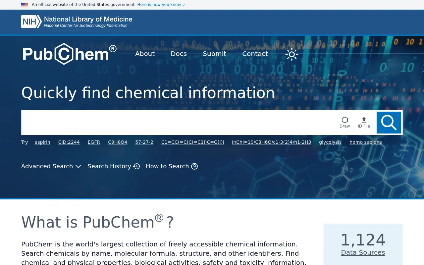Screen dimensions: 424x265
Task: Open the Draw structure tool
Action: coord(344,122)
